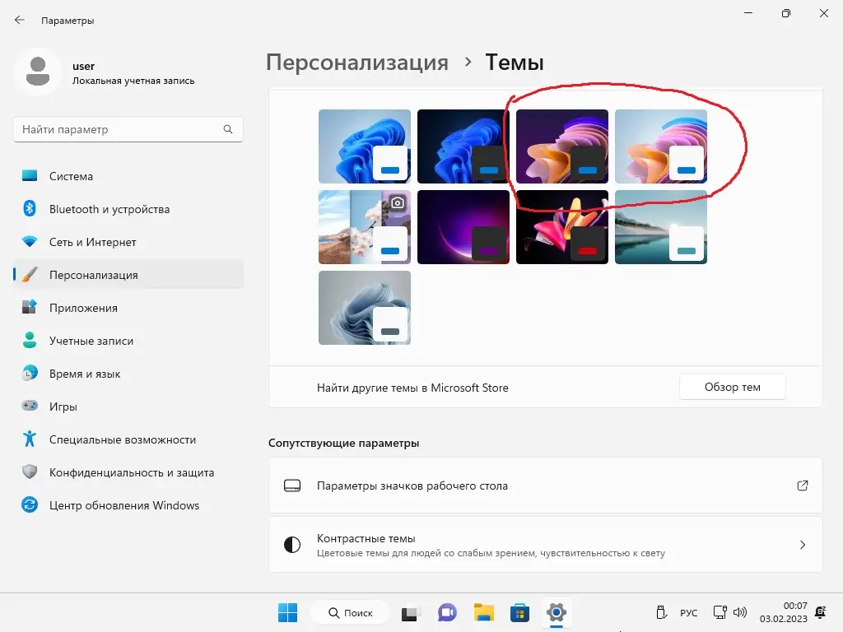Click the Найти параметр search field
The image size is (843, 632).
point(128,129)
